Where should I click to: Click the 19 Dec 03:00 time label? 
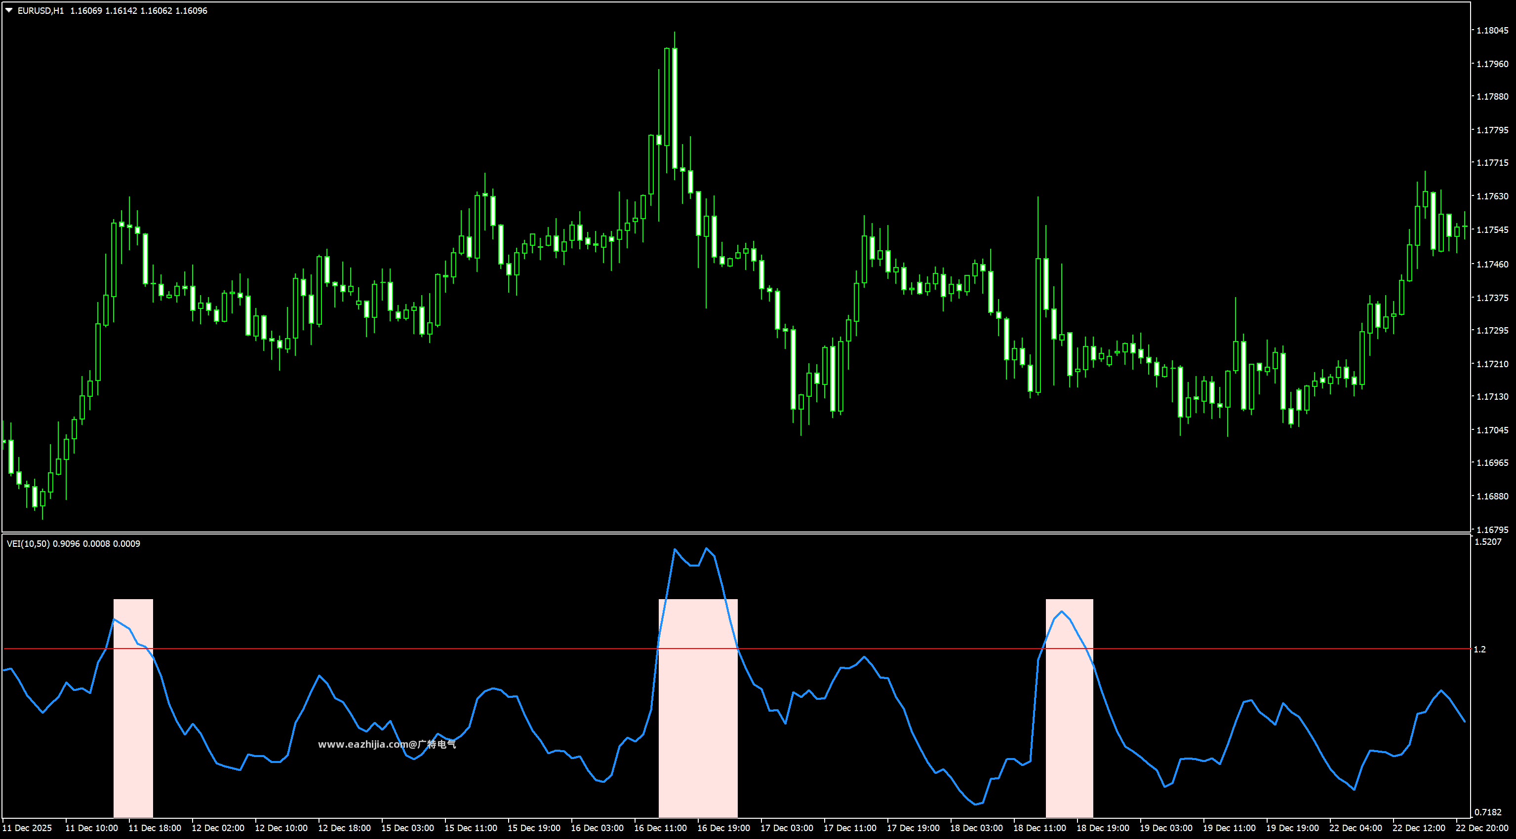(x=1166, y=829)
